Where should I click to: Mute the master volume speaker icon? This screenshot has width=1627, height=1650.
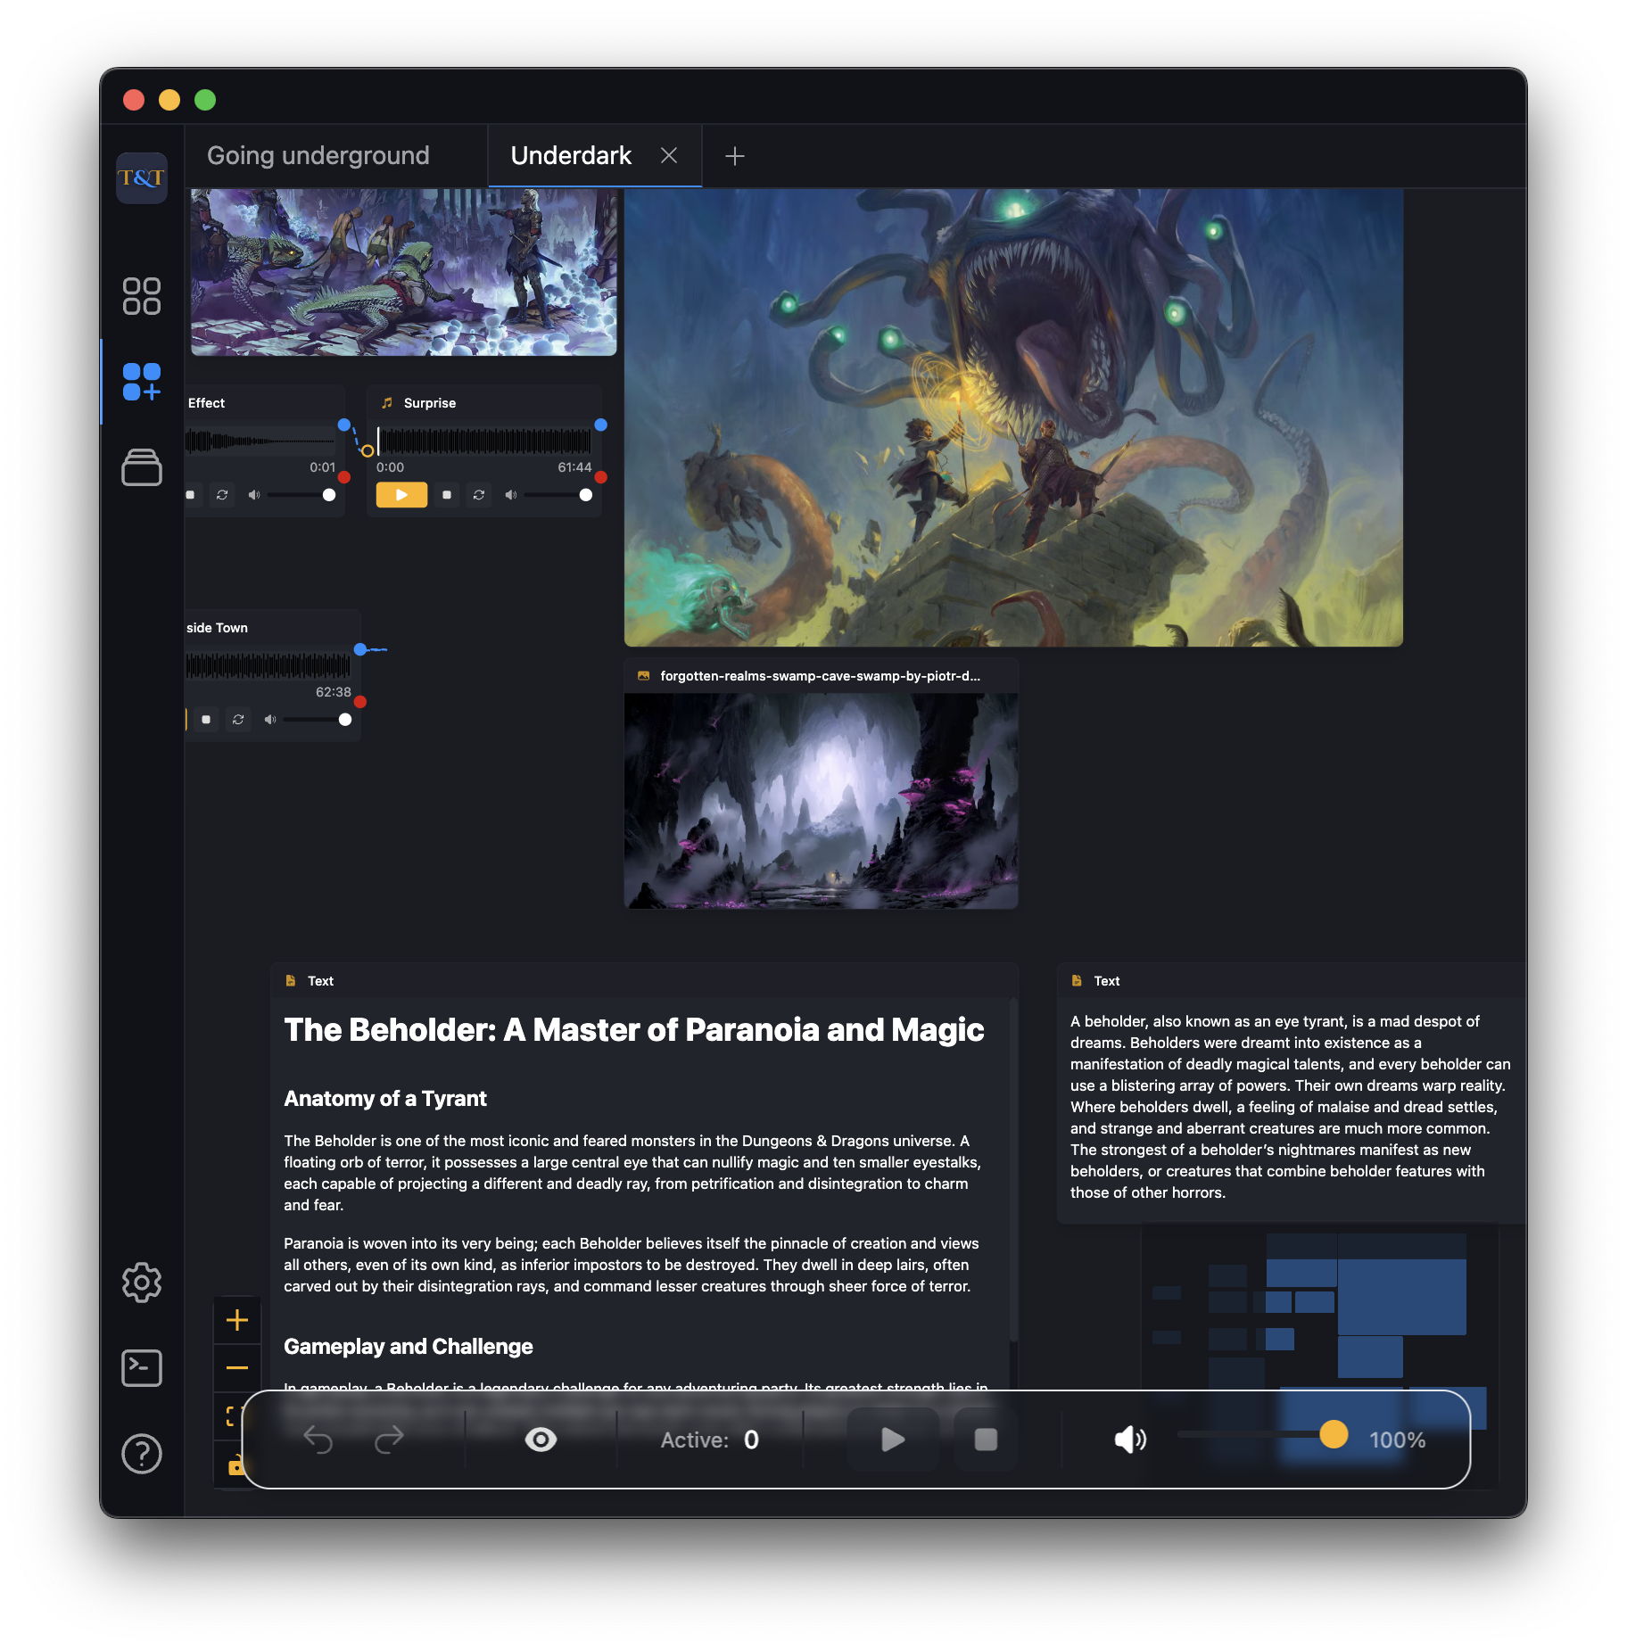tap(1129, 1440)
